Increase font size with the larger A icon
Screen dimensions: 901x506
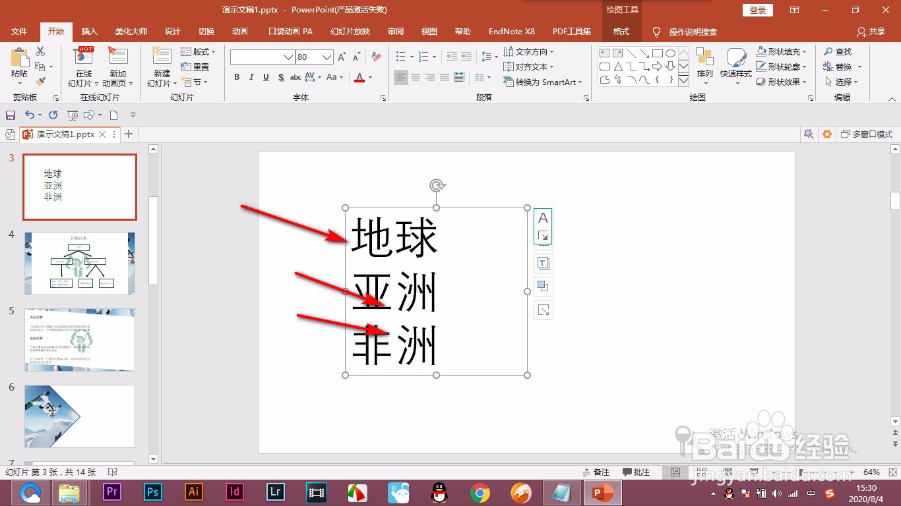pos(342,57)
